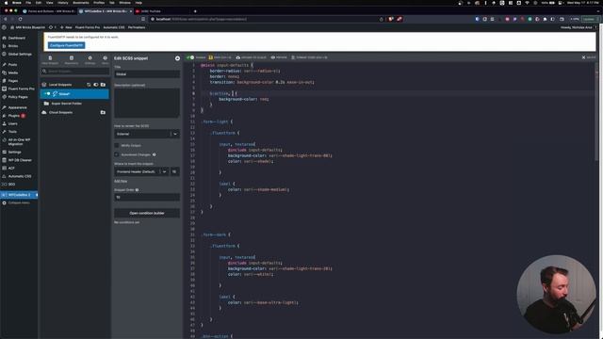Click import icon in Local Snippets row
Screen dimensions: 603x339
pyautogui.click(x=89, y=85)
